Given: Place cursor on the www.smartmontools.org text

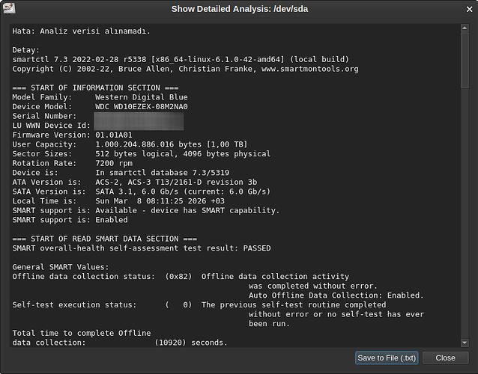Looking at the screenshot, I should 311,69.
